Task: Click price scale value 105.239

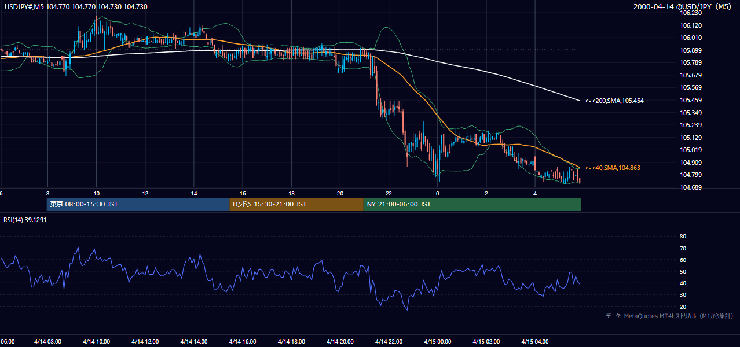Action: 690,125
